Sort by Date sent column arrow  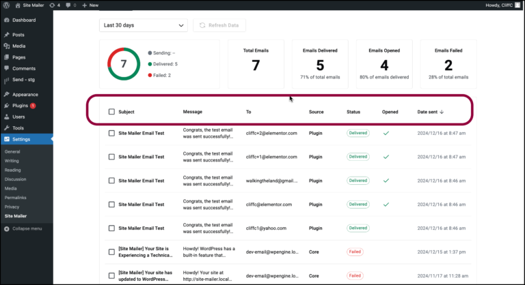pyautogui.click(x=442, y=111)
